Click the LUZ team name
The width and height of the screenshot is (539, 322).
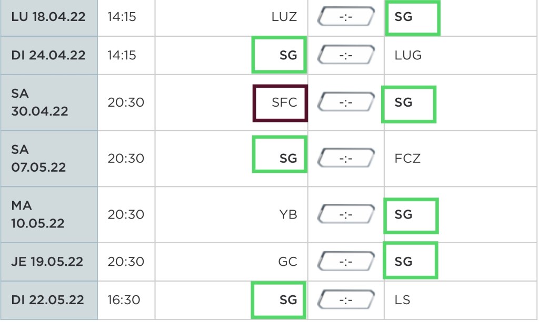pos(284,17)
